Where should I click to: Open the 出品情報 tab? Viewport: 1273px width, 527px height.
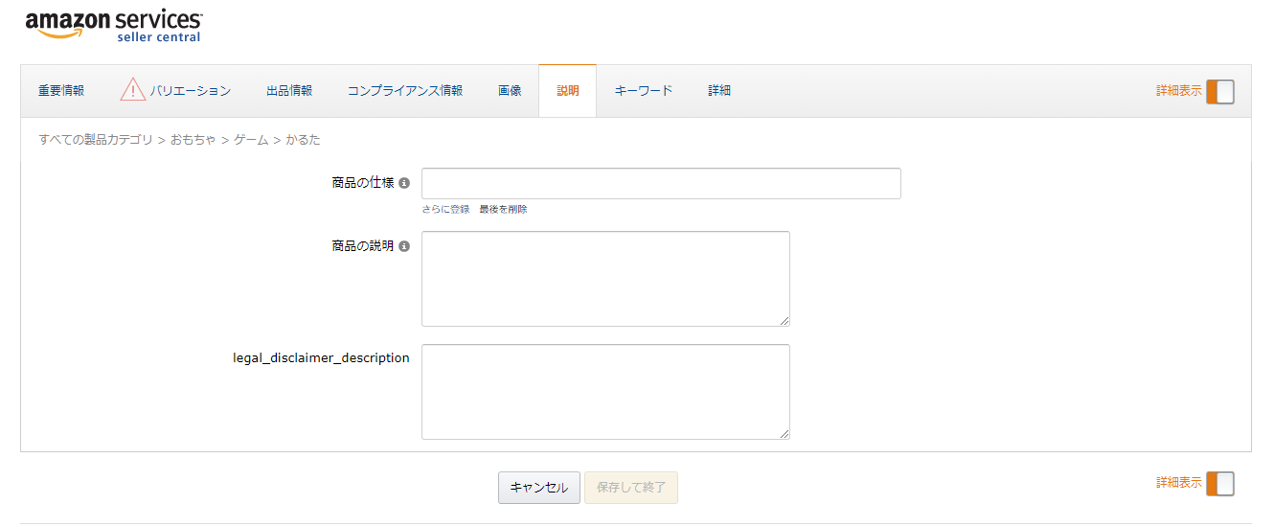pyautogui.click(x=289, y=91)
